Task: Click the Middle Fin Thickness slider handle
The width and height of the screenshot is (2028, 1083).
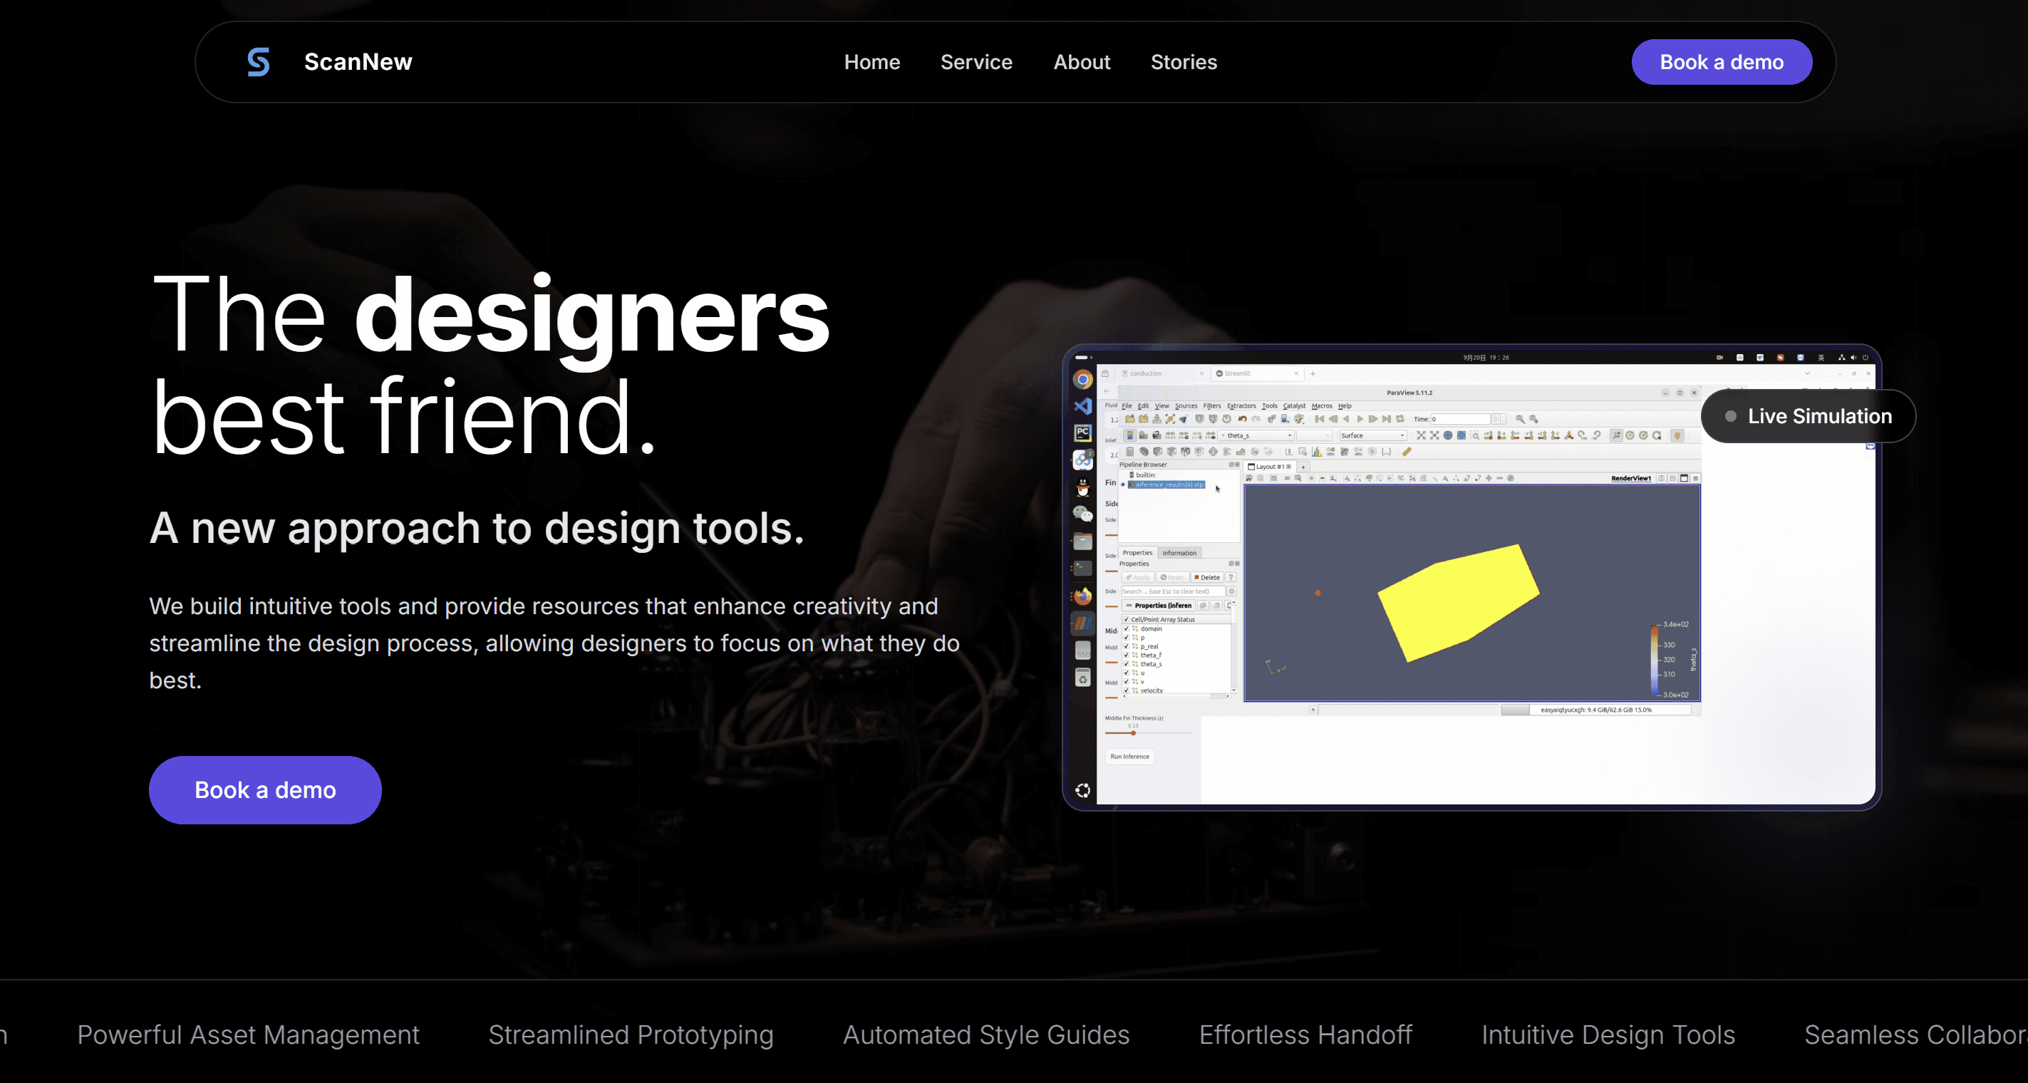Action: [x=1134, y=732]
